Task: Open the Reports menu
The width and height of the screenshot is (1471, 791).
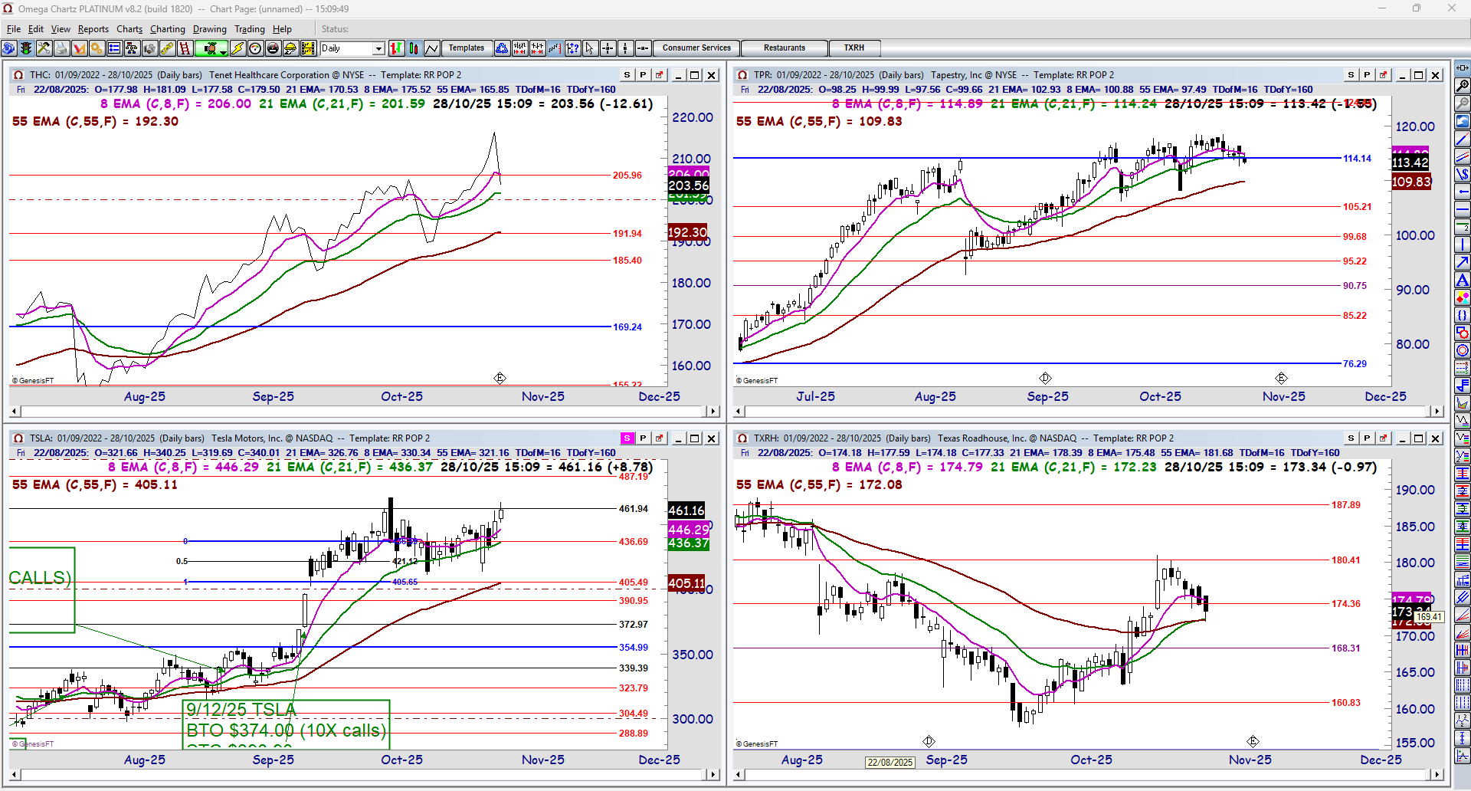Action: pos(93,29)
